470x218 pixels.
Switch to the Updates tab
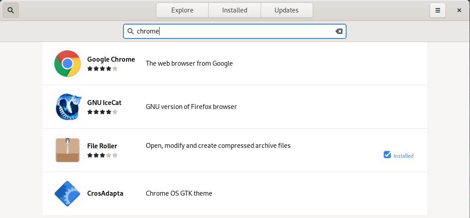[x=287, y=10]
